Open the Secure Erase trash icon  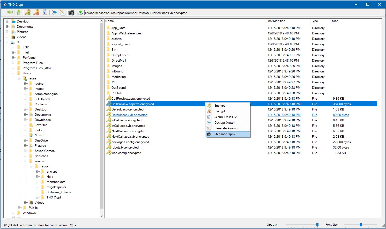coord(45,12)
